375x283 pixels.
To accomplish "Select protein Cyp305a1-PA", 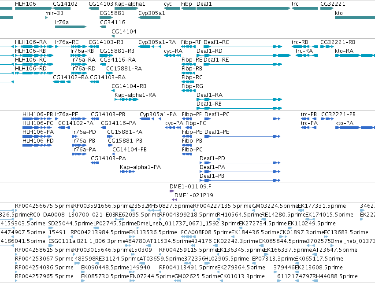I will click(x=150, y=119).
